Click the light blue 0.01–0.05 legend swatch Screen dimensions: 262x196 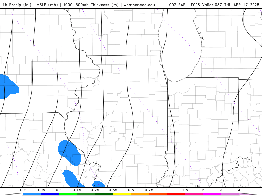tap(32, 194)
